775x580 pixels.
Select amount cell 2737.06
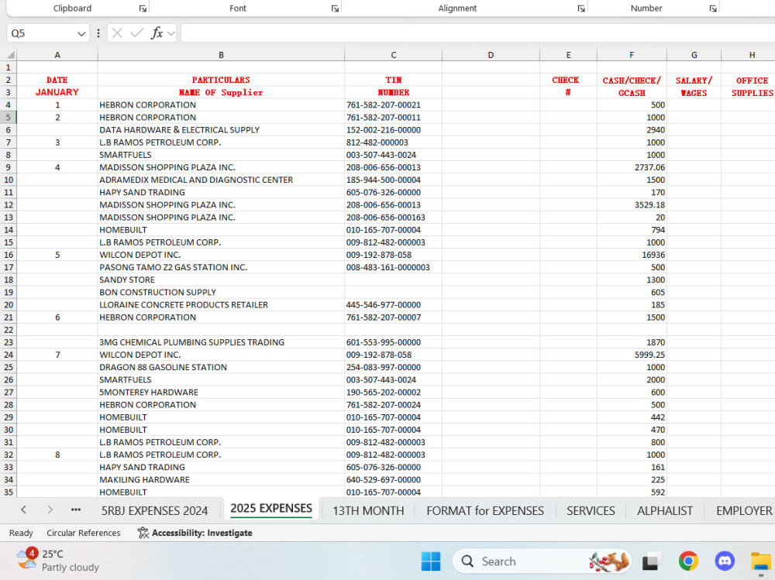tap(632, 167)
